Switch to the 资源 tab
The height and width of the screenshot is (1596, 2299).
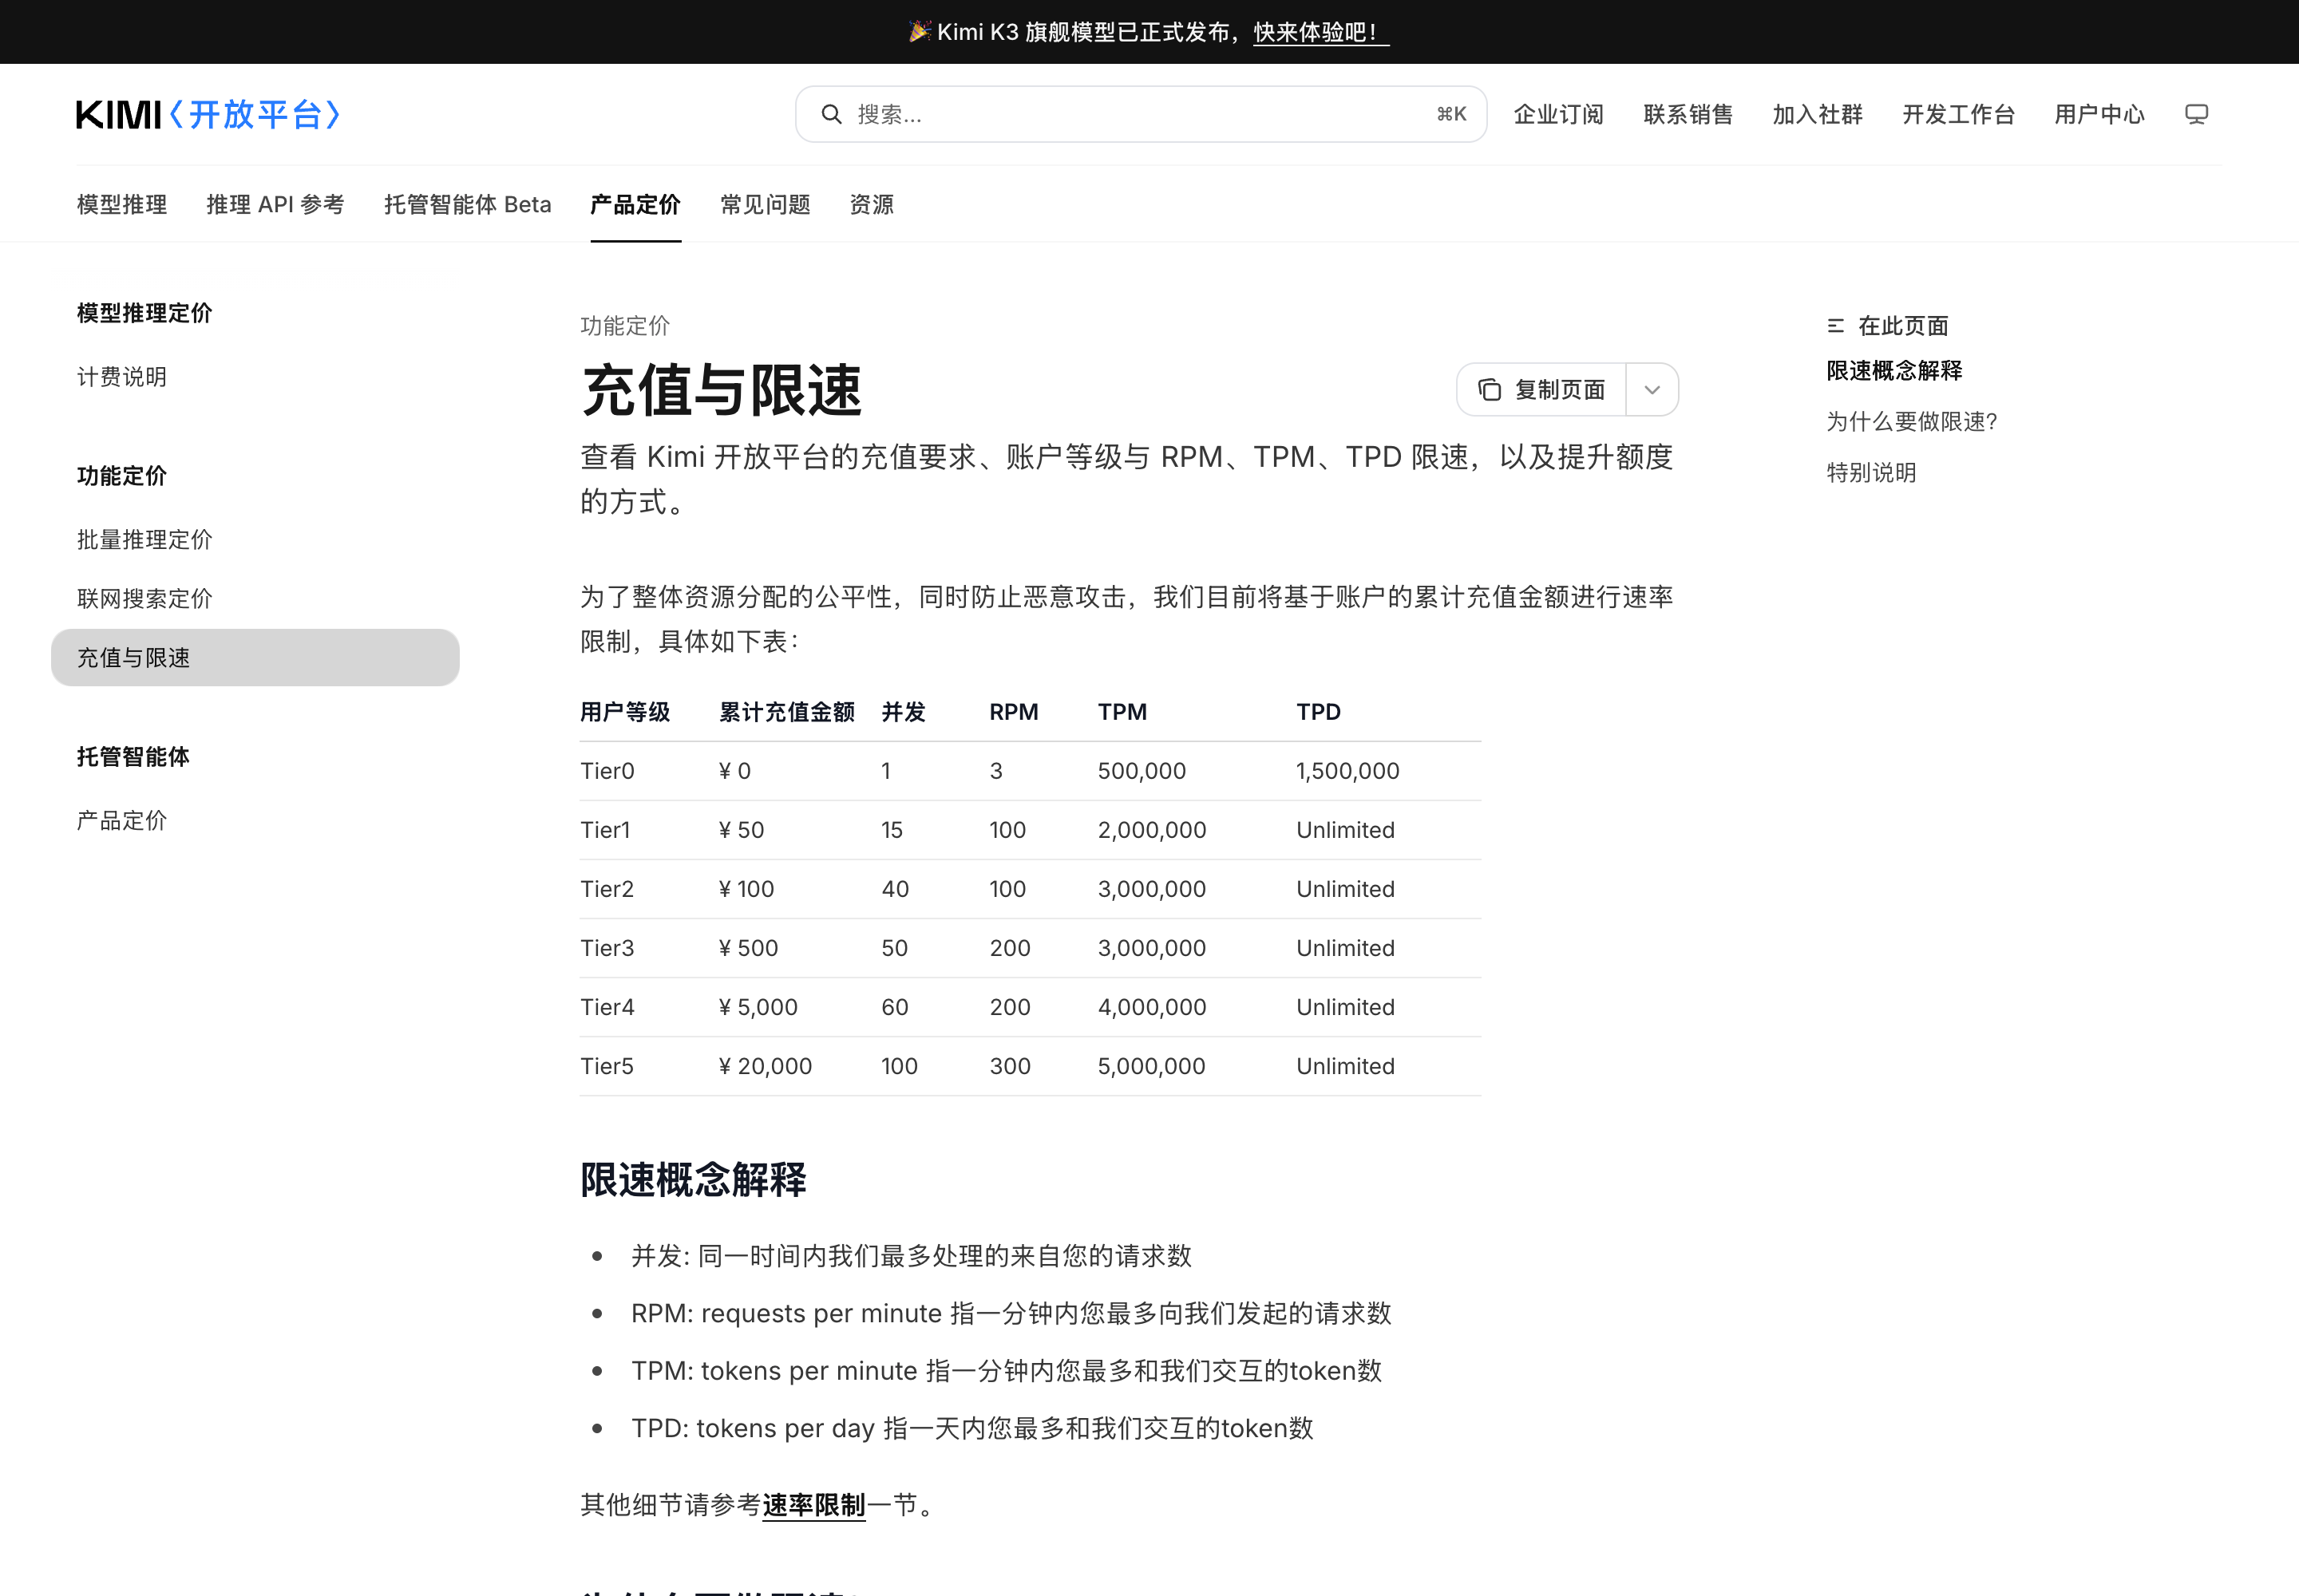pyautogui.click(x=872, y=204)
